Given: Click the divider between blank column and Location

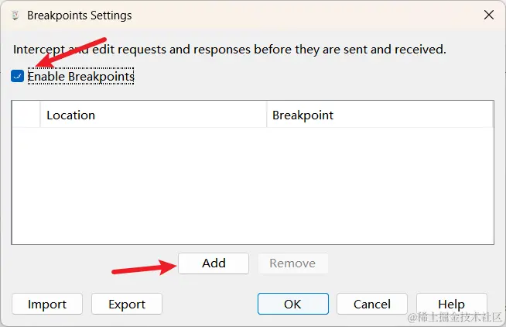Looking at the screenshot, I should pos(40,115).
